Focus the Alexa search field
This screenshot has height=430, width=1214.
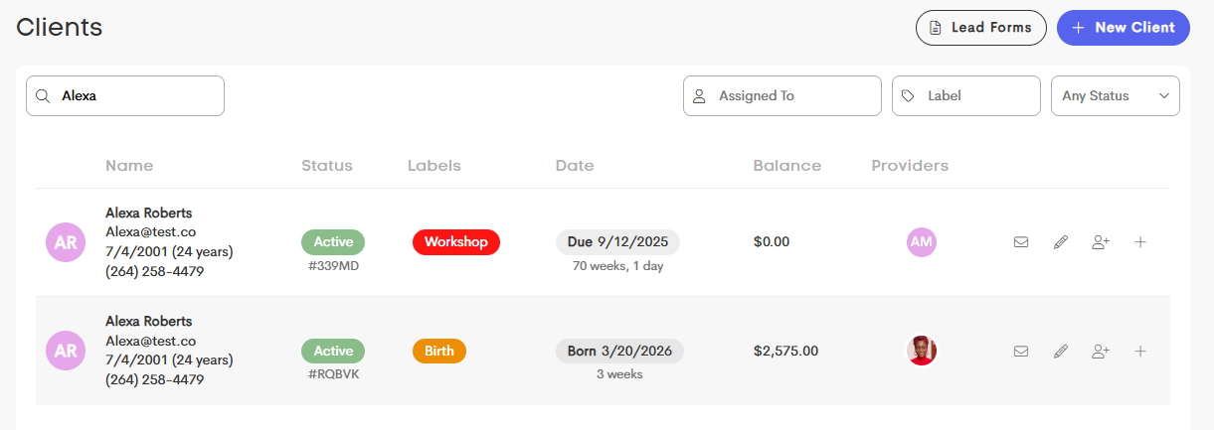click(125, 96)
